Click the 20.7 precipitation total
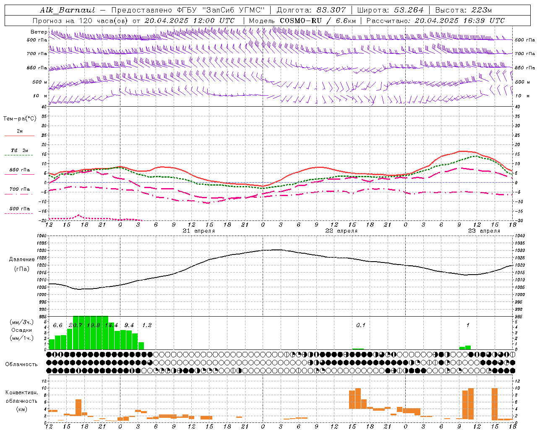Viewport: 537px width, 430px height. coord(76,325)
